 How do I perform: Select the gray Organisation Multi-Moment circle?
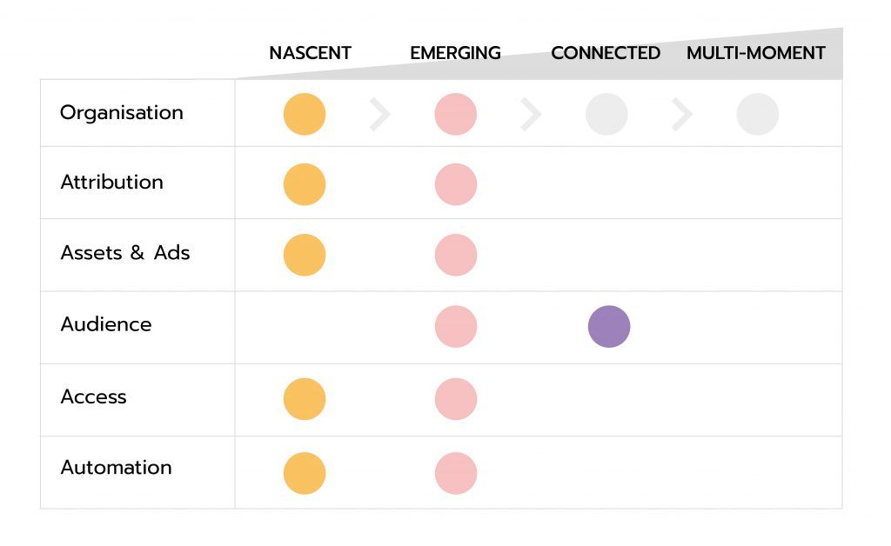point(758,114)
